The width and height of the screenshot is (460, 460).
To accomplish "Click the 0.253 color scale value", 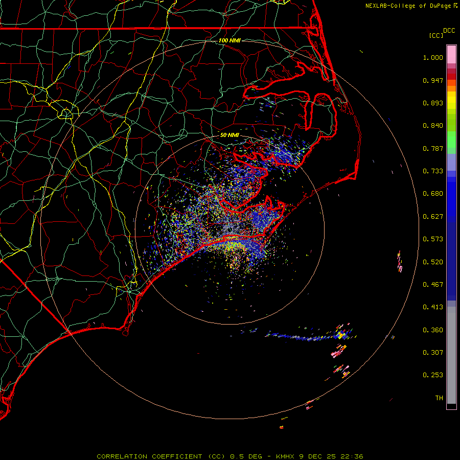I will pyautogui.click(x=433, y=375).
